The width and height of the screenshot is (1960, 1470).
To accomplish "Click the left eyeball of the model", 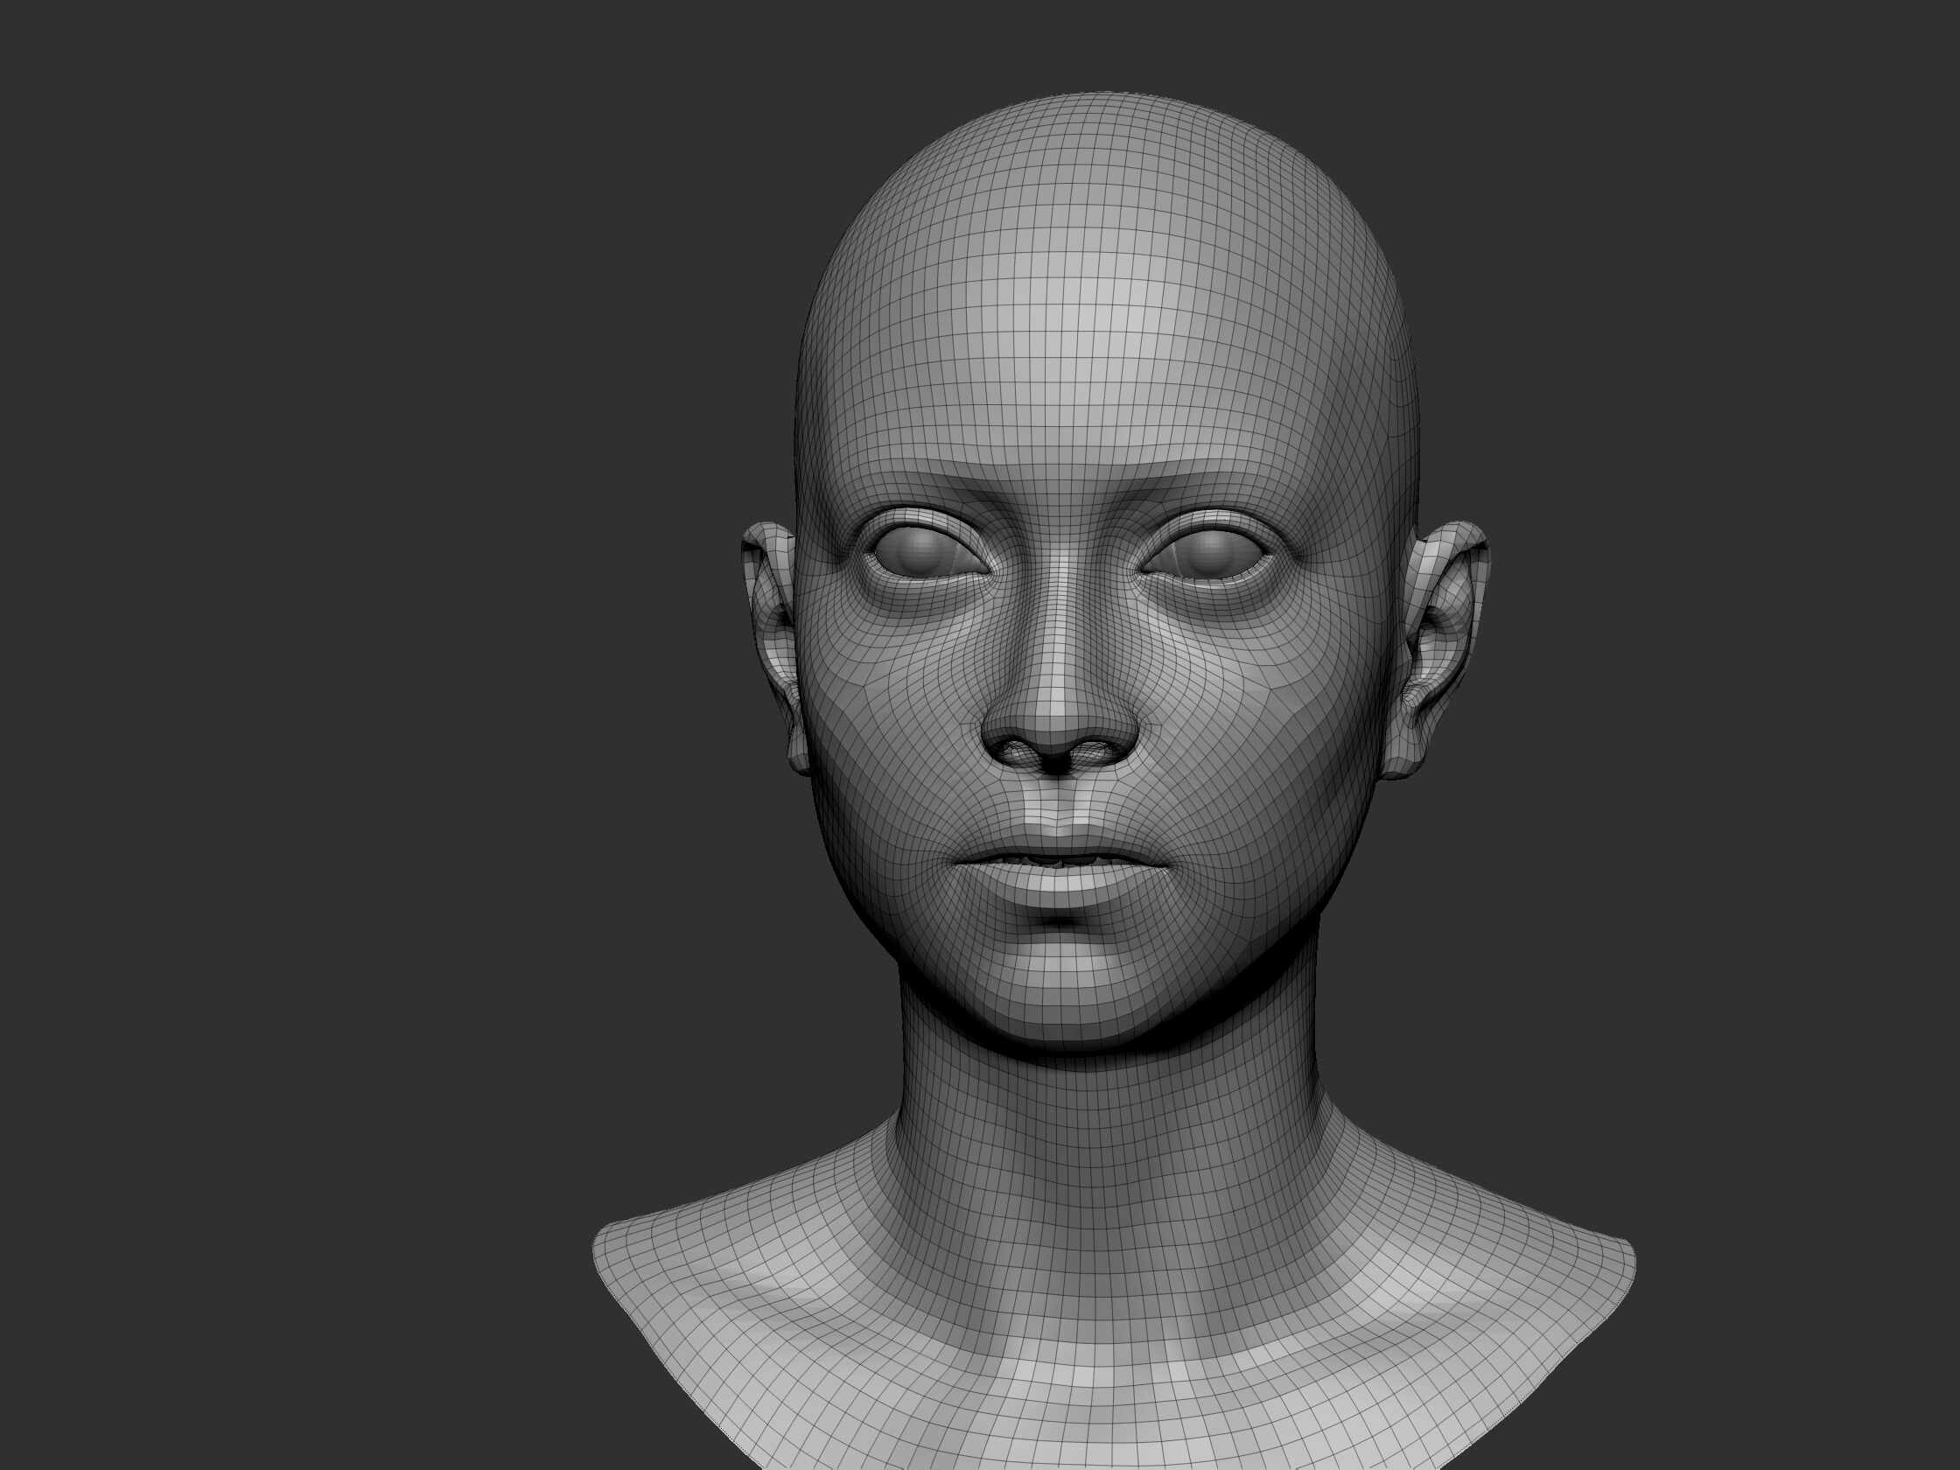I will click(920, 551).
